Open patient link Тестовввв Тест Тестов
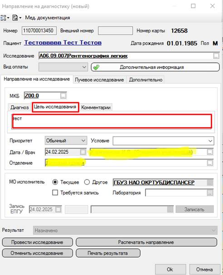Viewport: 223px width, 275px height. click(63, 43)
